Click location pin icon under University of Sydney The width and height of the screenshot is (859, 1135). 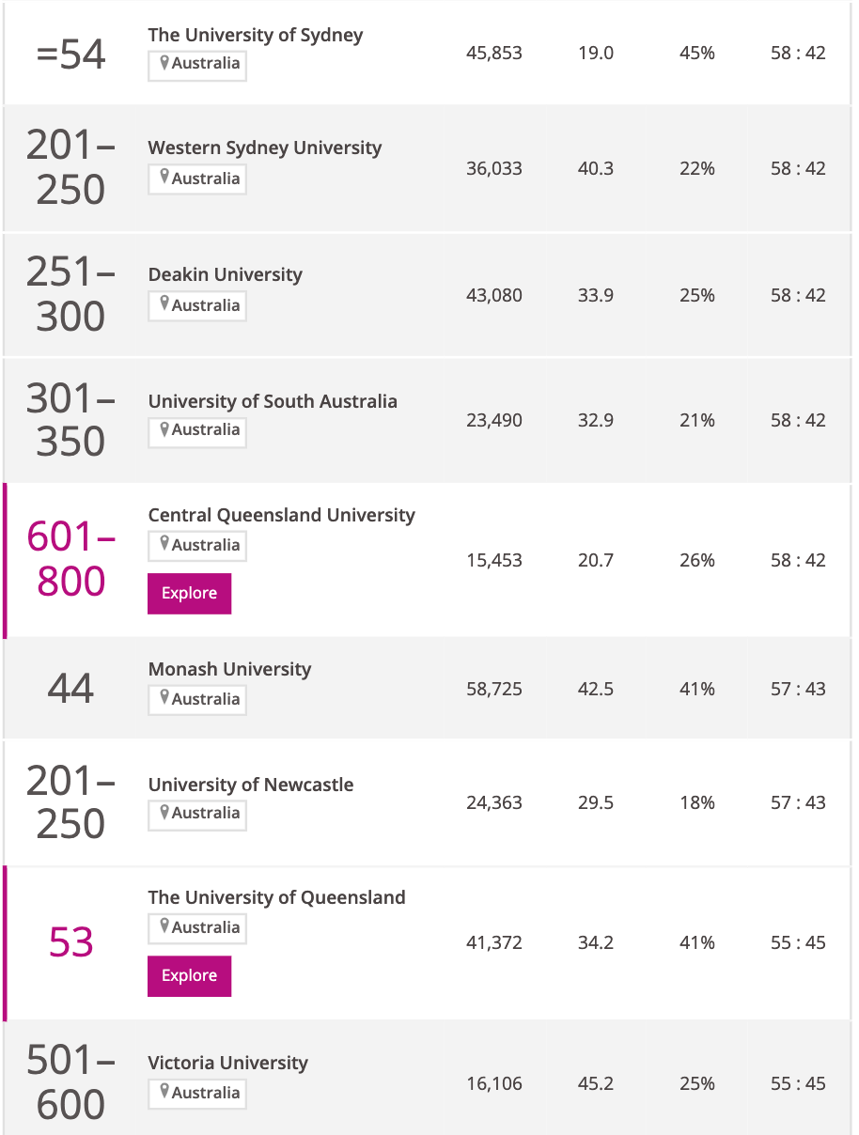click(164, 64)
